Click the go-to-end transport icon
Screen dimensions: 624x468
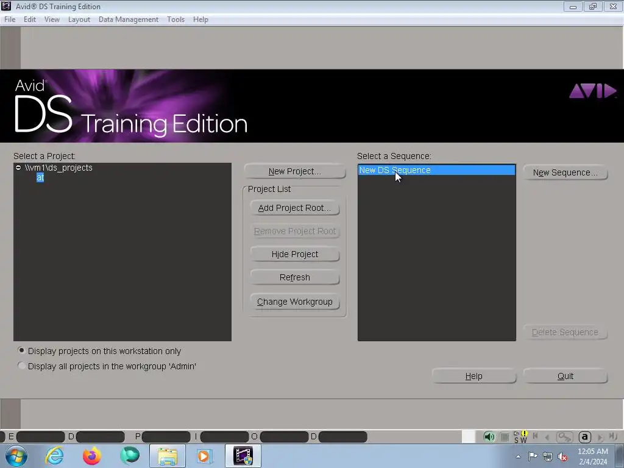point(613,436)
